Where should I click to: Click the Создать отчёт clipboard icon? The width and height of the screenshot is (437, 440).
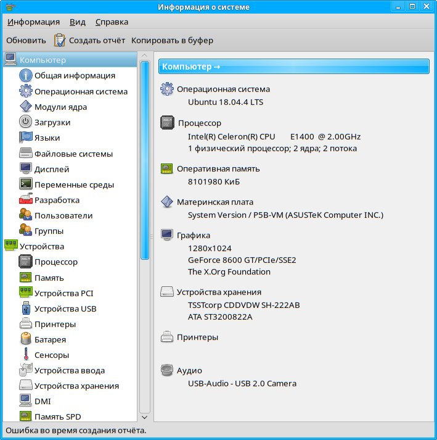(x=59, y=40)
